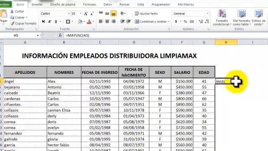The height and width of the screenshot is (151, 268).
Task: Open Formato condicional menu
Action: (222, 18)
